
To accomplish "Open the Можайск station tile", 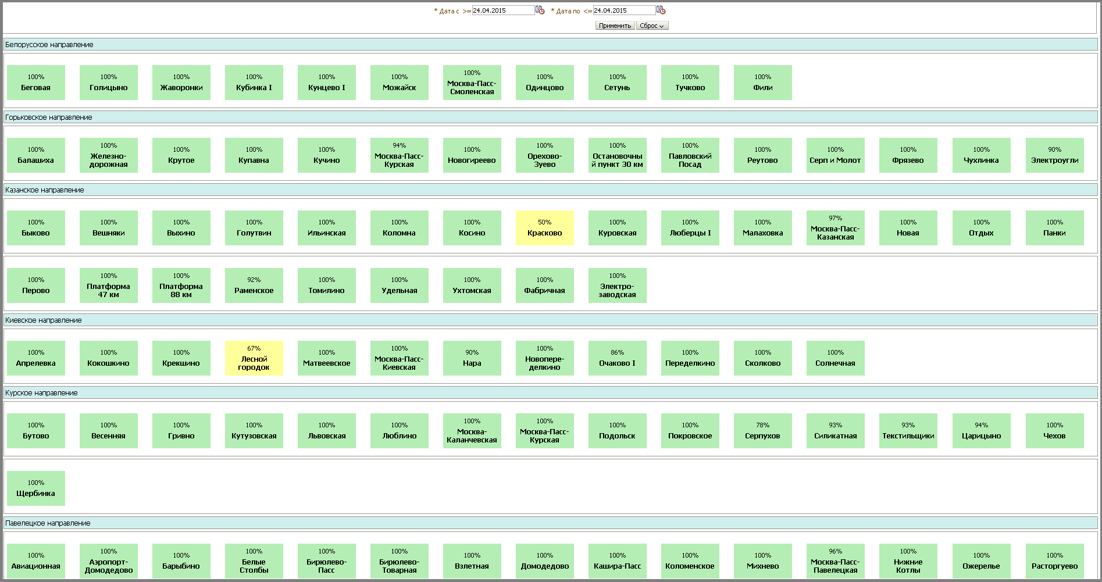I will [400, 83].
